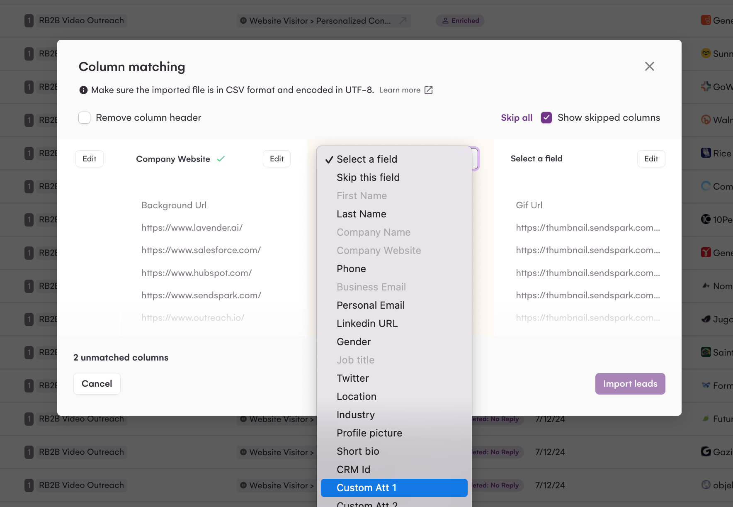The image size is (733, 507).
Task: Click the Sunn company emoji icon
Action: 706,53
